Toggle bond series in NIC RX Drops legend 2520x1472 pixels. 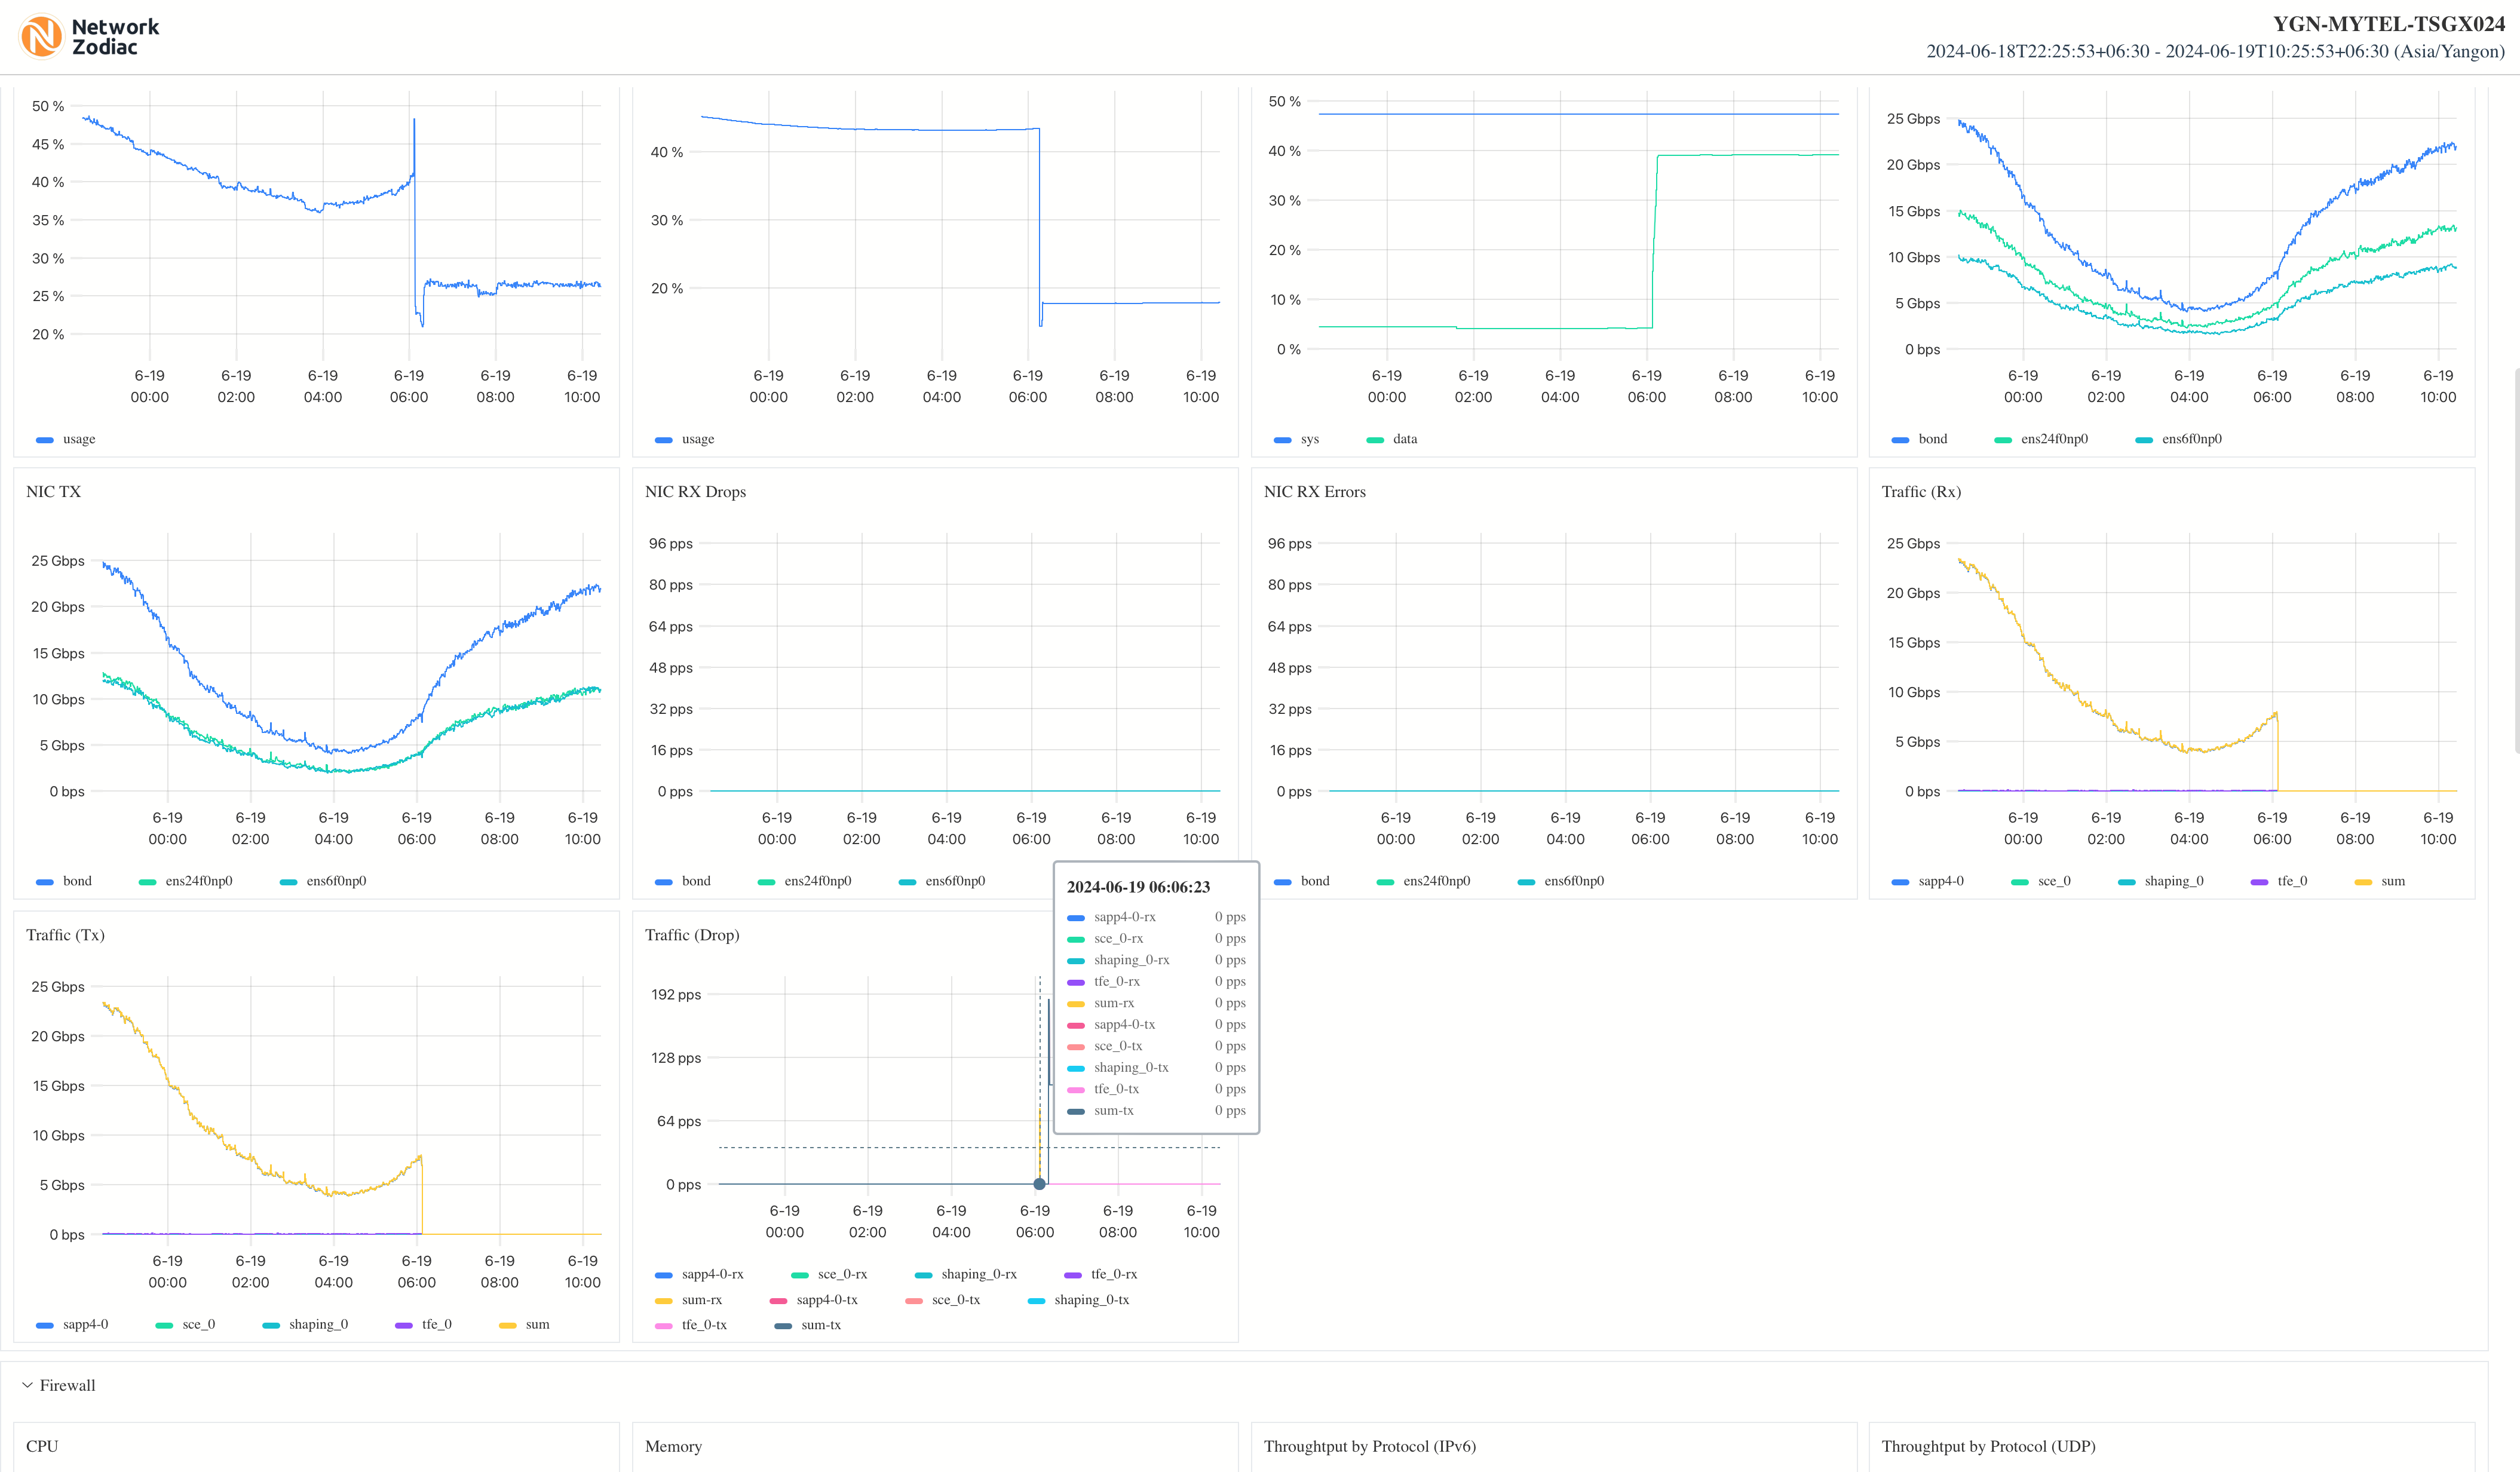click(x=695, y=881)
